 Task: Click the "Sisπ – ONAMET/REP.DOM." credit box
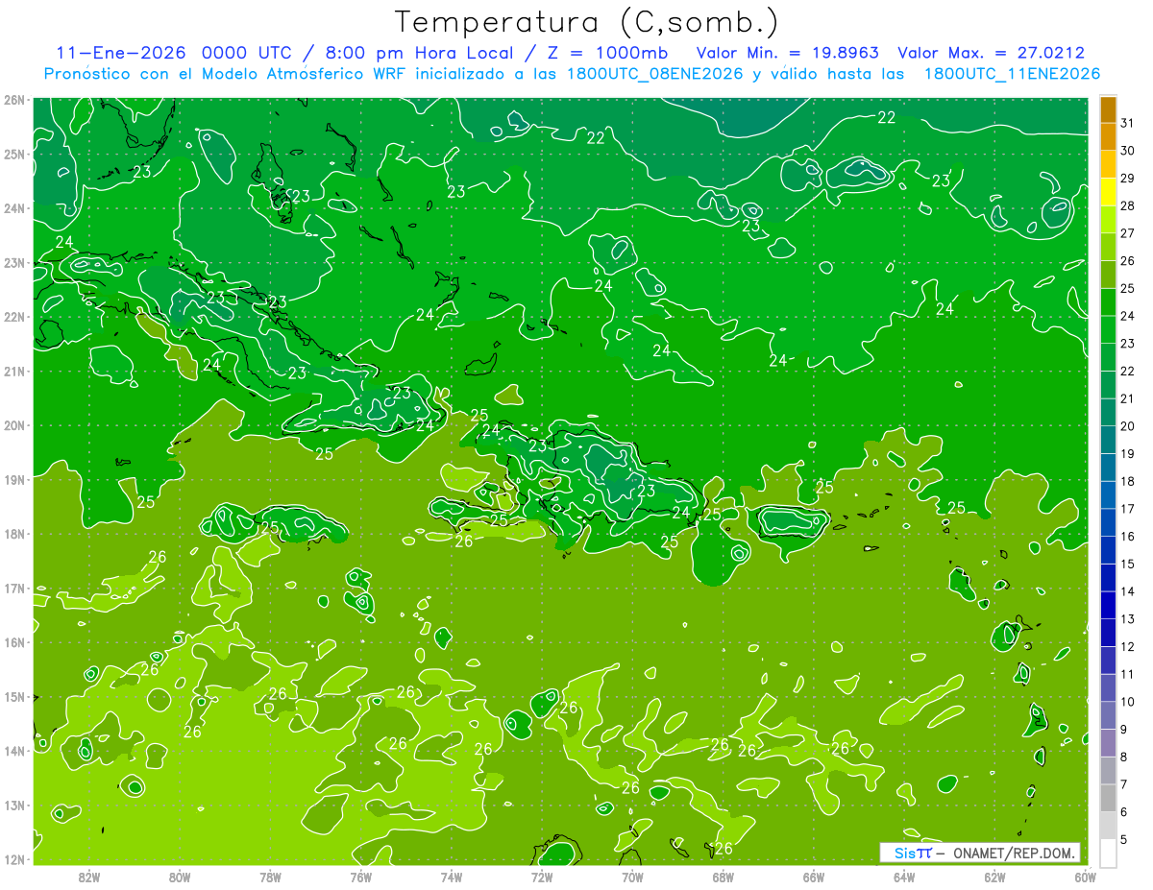tap(980, 853)
